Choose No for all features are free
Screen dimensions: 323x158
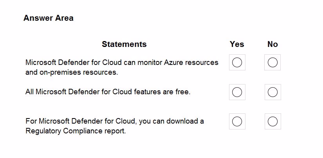tap(272, 92)
